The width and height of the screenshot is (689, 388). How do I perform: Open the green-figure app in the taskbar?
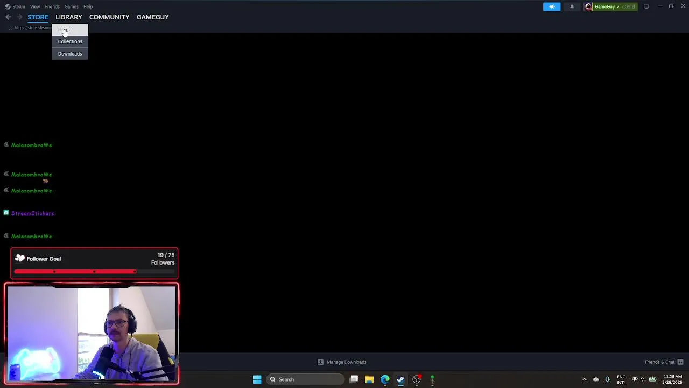click(432, 379)
